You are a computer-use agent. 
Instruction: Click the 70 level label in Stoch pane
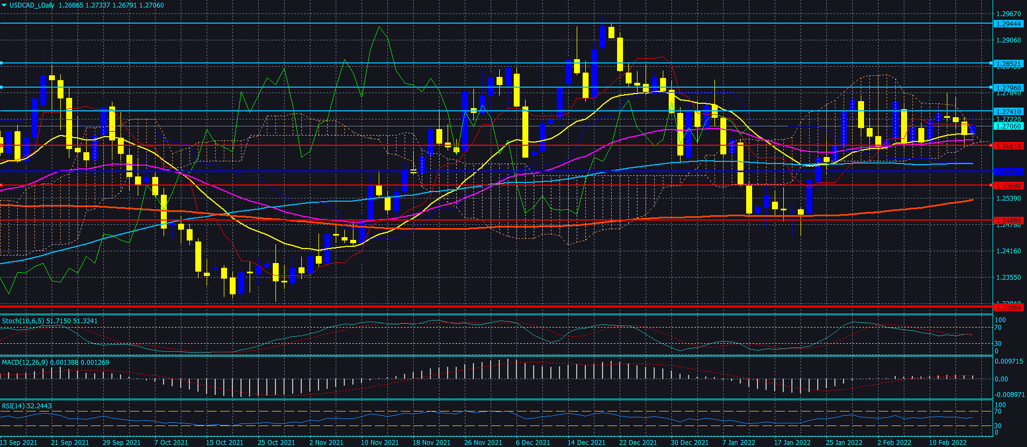998,328
